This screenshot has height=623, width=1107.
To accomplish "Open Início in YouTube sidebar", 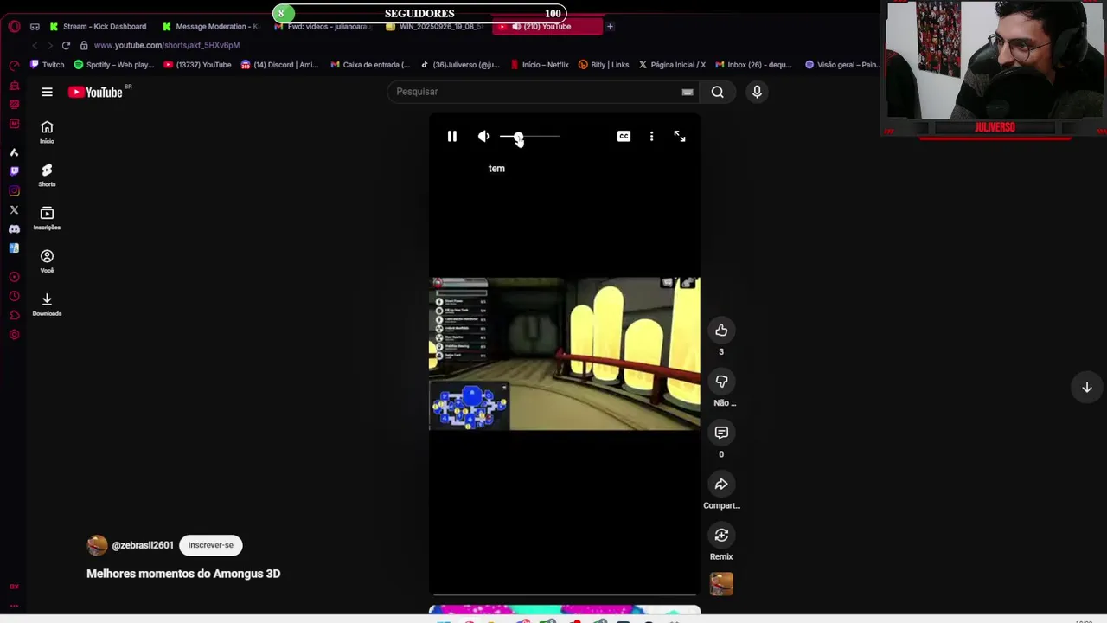I will click(47, 132).
